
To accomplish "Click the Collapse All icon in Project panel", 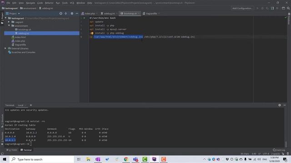I will coord(65,14).
